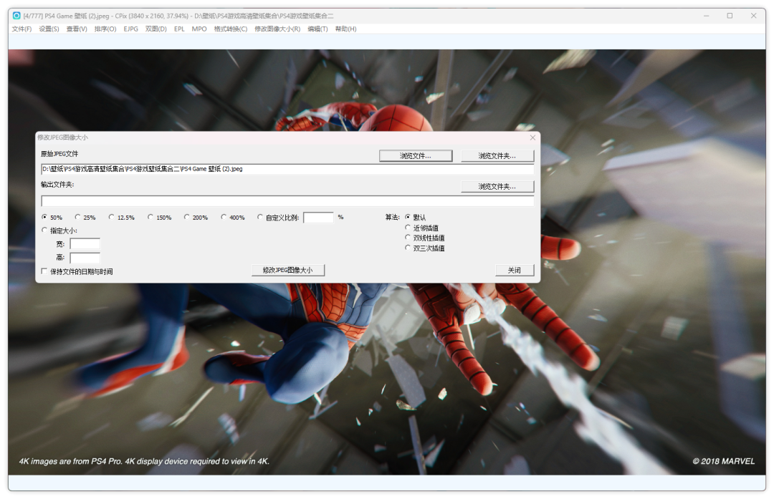Enable 保持文件的日期与时间 checkbox

tap(44, 272)
